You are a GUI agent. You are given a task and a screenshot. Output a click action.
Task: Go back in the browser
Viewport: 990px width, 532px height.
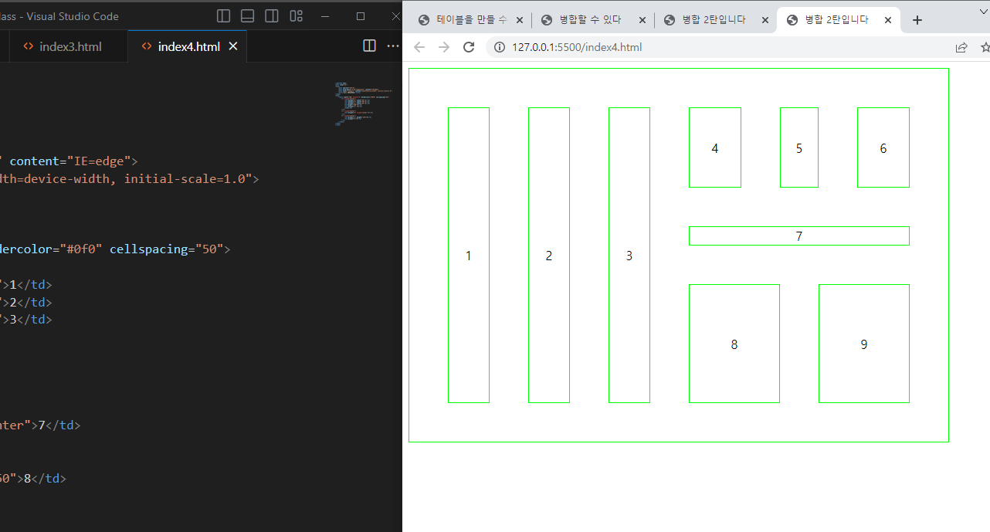pyautogui.click(x=419, y=47)
